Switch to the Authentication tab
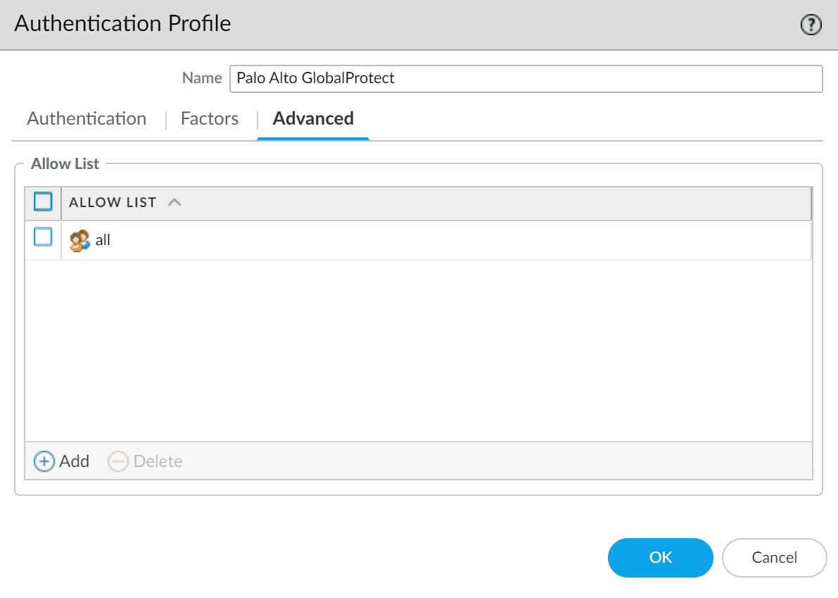The height and width of the screenshot is (598, 838). tap(87, 118)
